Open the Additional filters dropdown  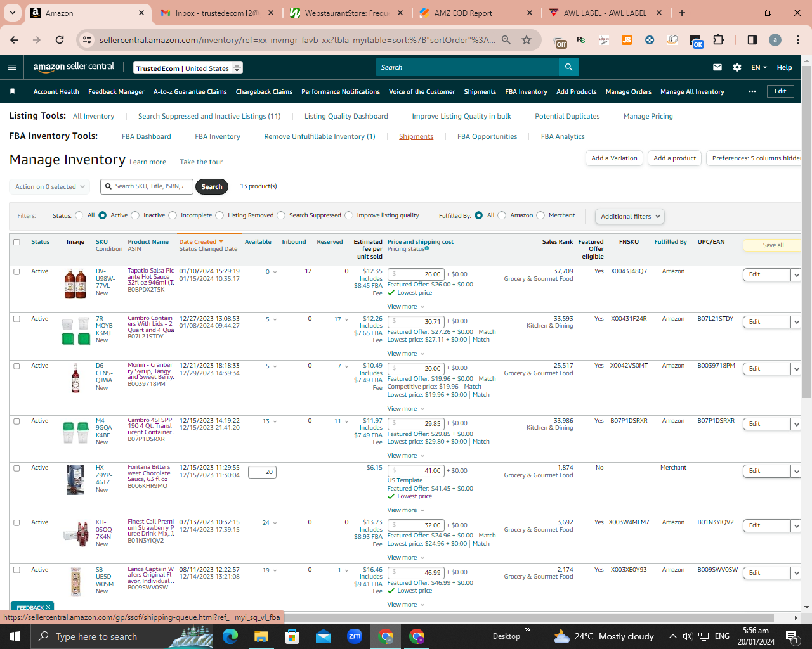point(630,217)
